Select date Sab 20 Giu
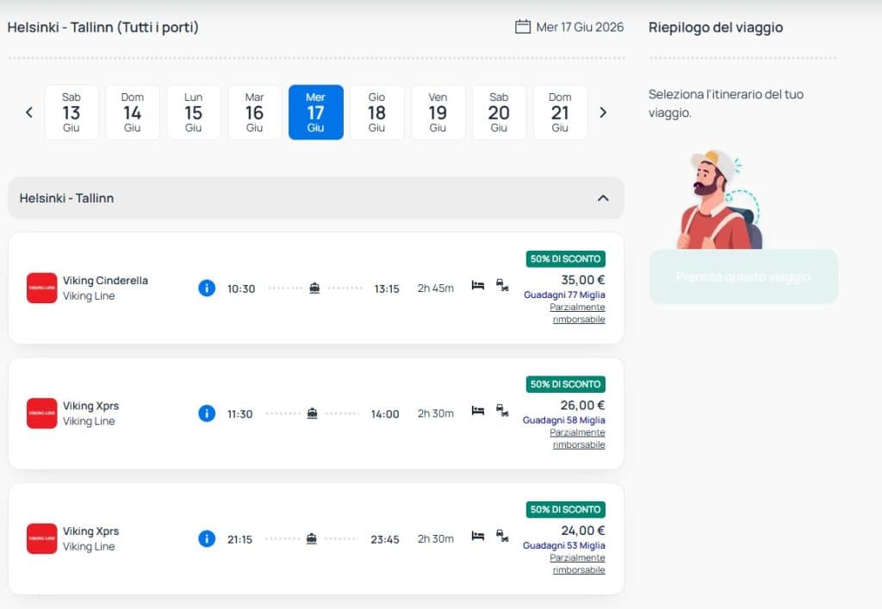 coord(499,113)
